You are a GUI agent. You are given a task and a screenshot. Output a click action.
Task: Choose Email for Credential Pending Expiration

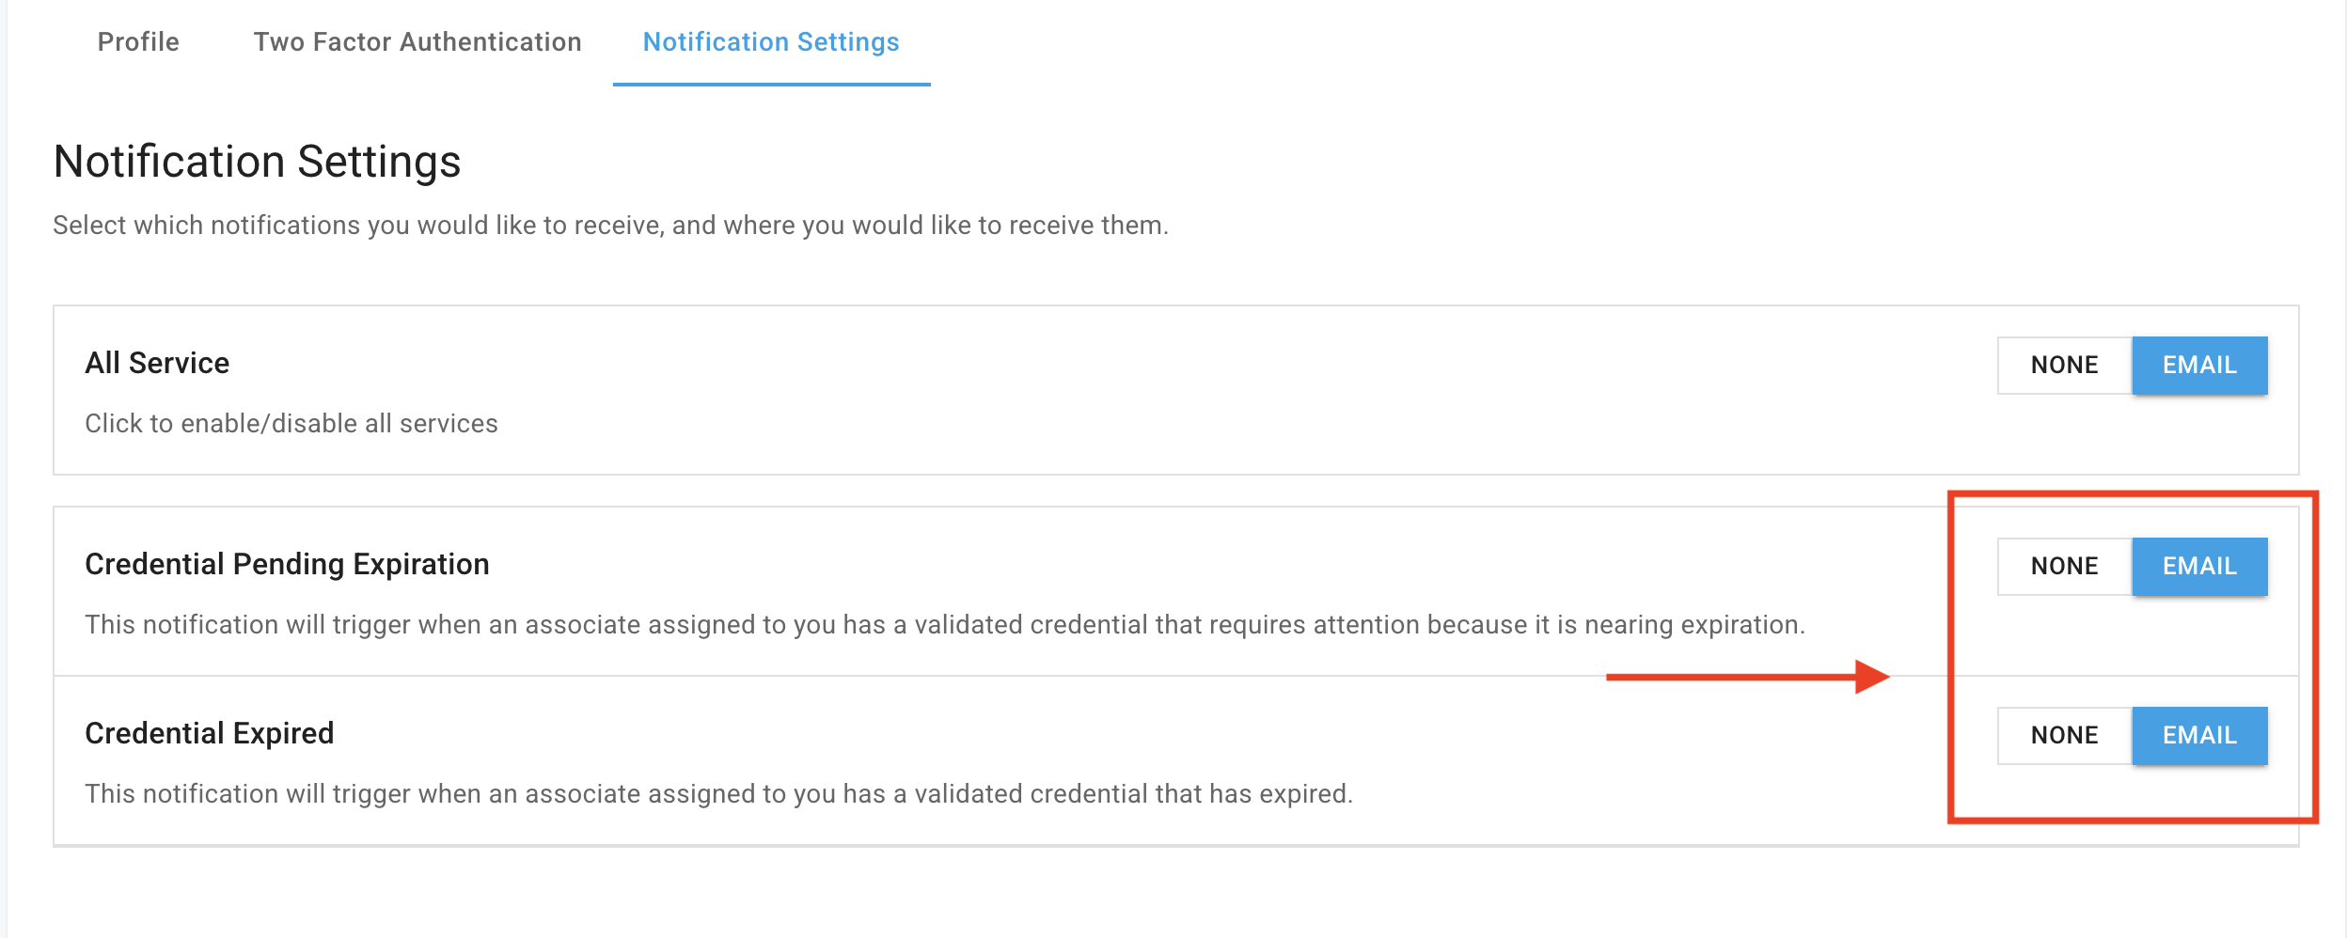coord(2199,566)
